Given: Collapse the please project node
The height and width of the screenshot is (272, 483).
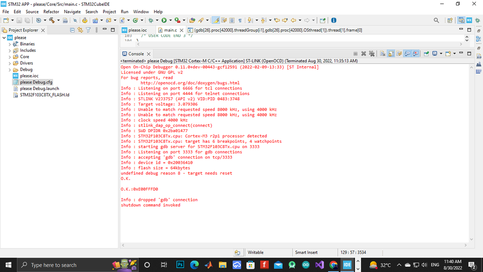Looking at the screenshot, I should [x=4, y=38].
